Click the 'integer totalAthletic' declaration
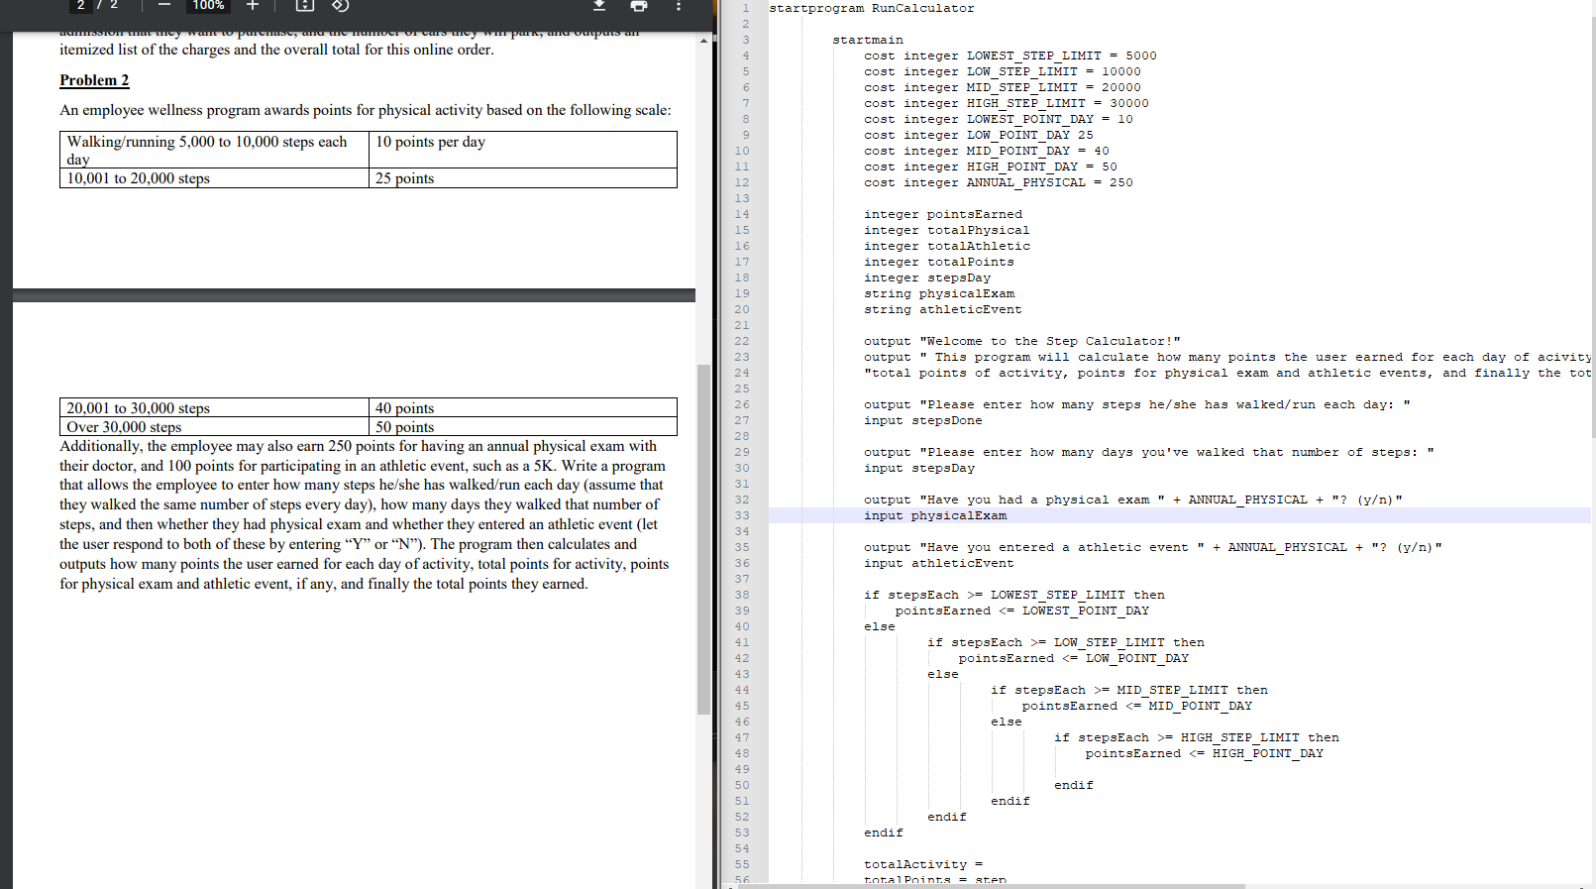1596x889 pixels. (947, 246)
